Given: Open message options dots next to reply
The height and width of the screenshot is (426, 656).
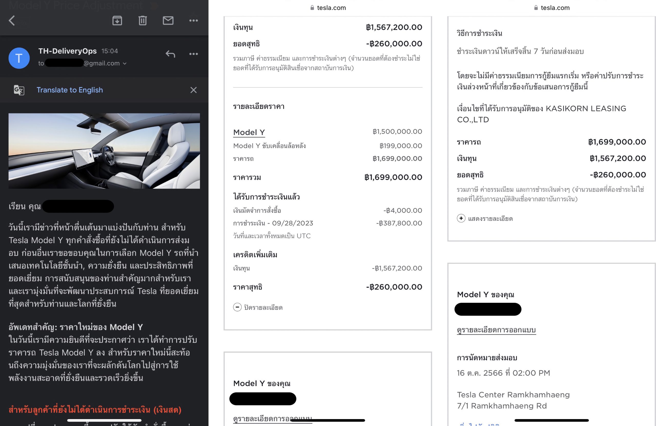Looking at the screenshot, I should click(x=193, y=54).
